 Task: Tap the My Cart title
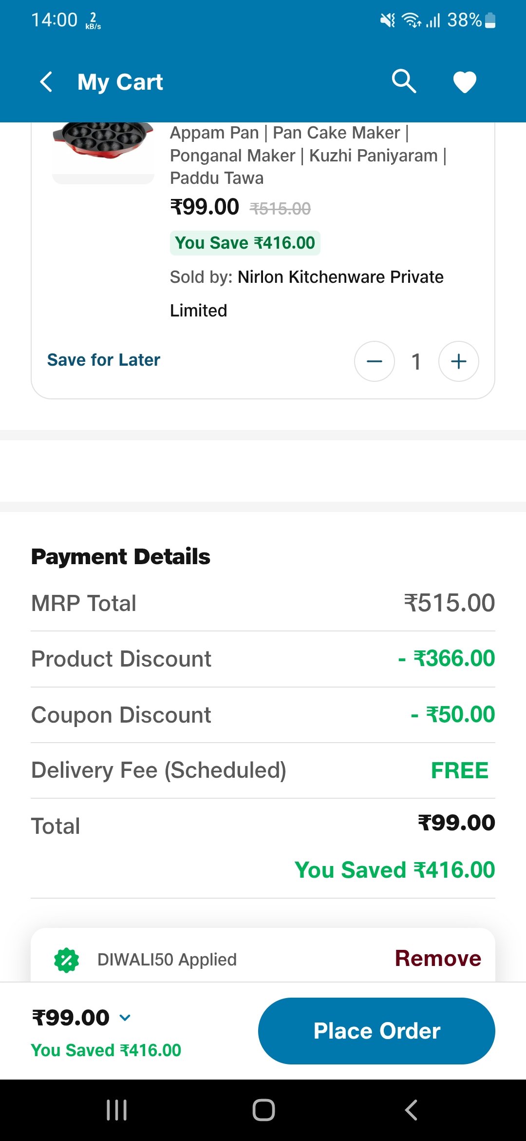(120, 82)
